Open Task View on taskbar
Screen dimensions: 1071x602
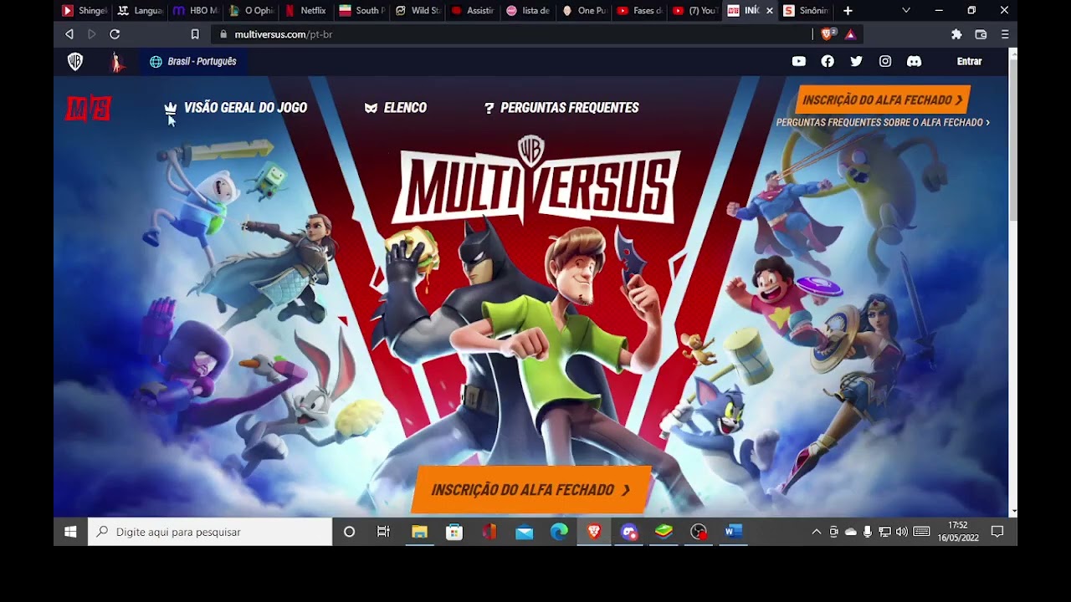384,532
